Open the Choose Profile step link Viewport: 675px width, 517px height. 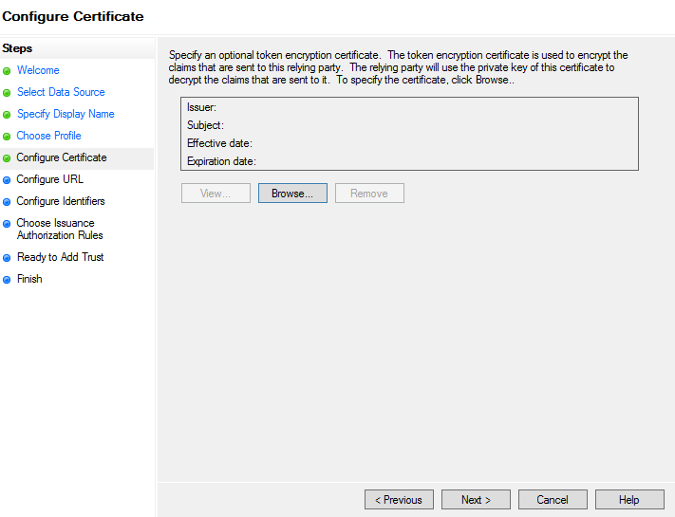pos(48,136)
